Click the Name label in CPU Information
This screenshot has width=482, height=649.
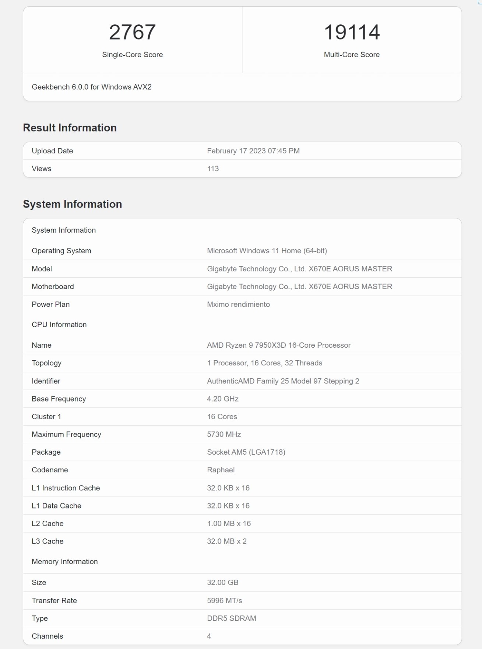42,345
